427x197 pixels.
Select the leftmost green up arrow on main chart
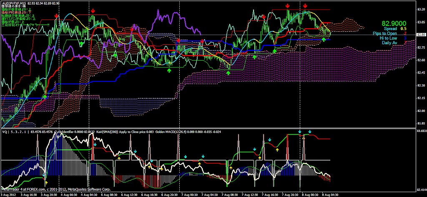(x=45, y=96)
